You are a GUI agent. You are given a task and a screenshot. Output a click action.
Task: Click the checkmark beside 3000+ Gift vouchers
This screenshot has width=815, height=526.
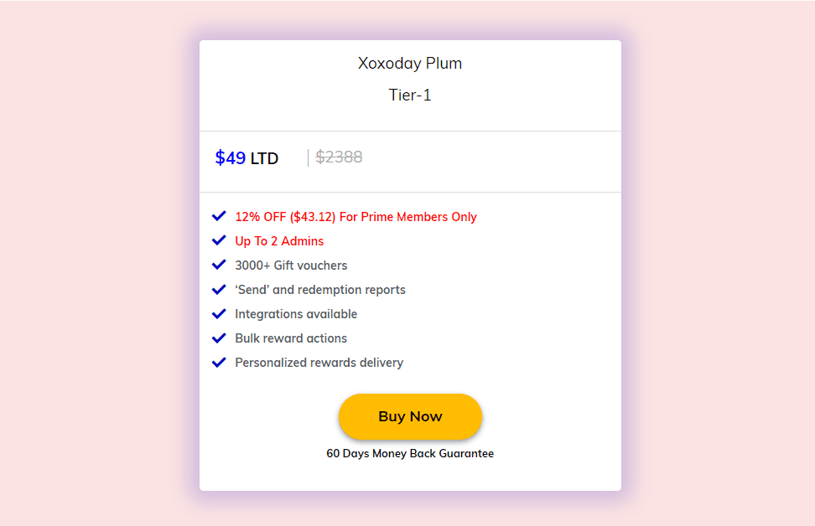pyautogui.click(x=219, y=265)
